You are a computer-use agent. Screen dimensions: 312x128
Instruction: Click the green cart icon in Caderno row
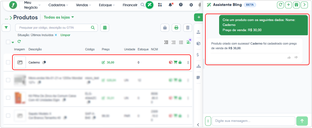click(x=175, y=62)
